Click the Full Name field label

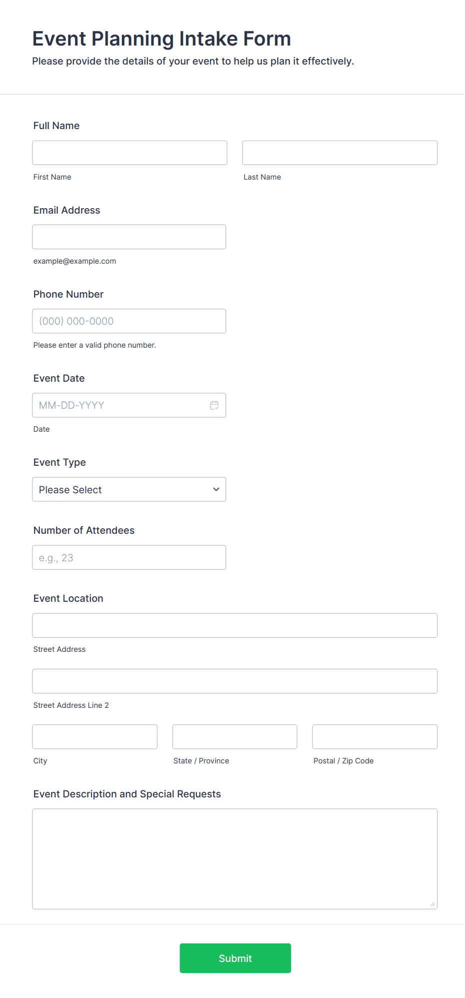coord(56,126)
